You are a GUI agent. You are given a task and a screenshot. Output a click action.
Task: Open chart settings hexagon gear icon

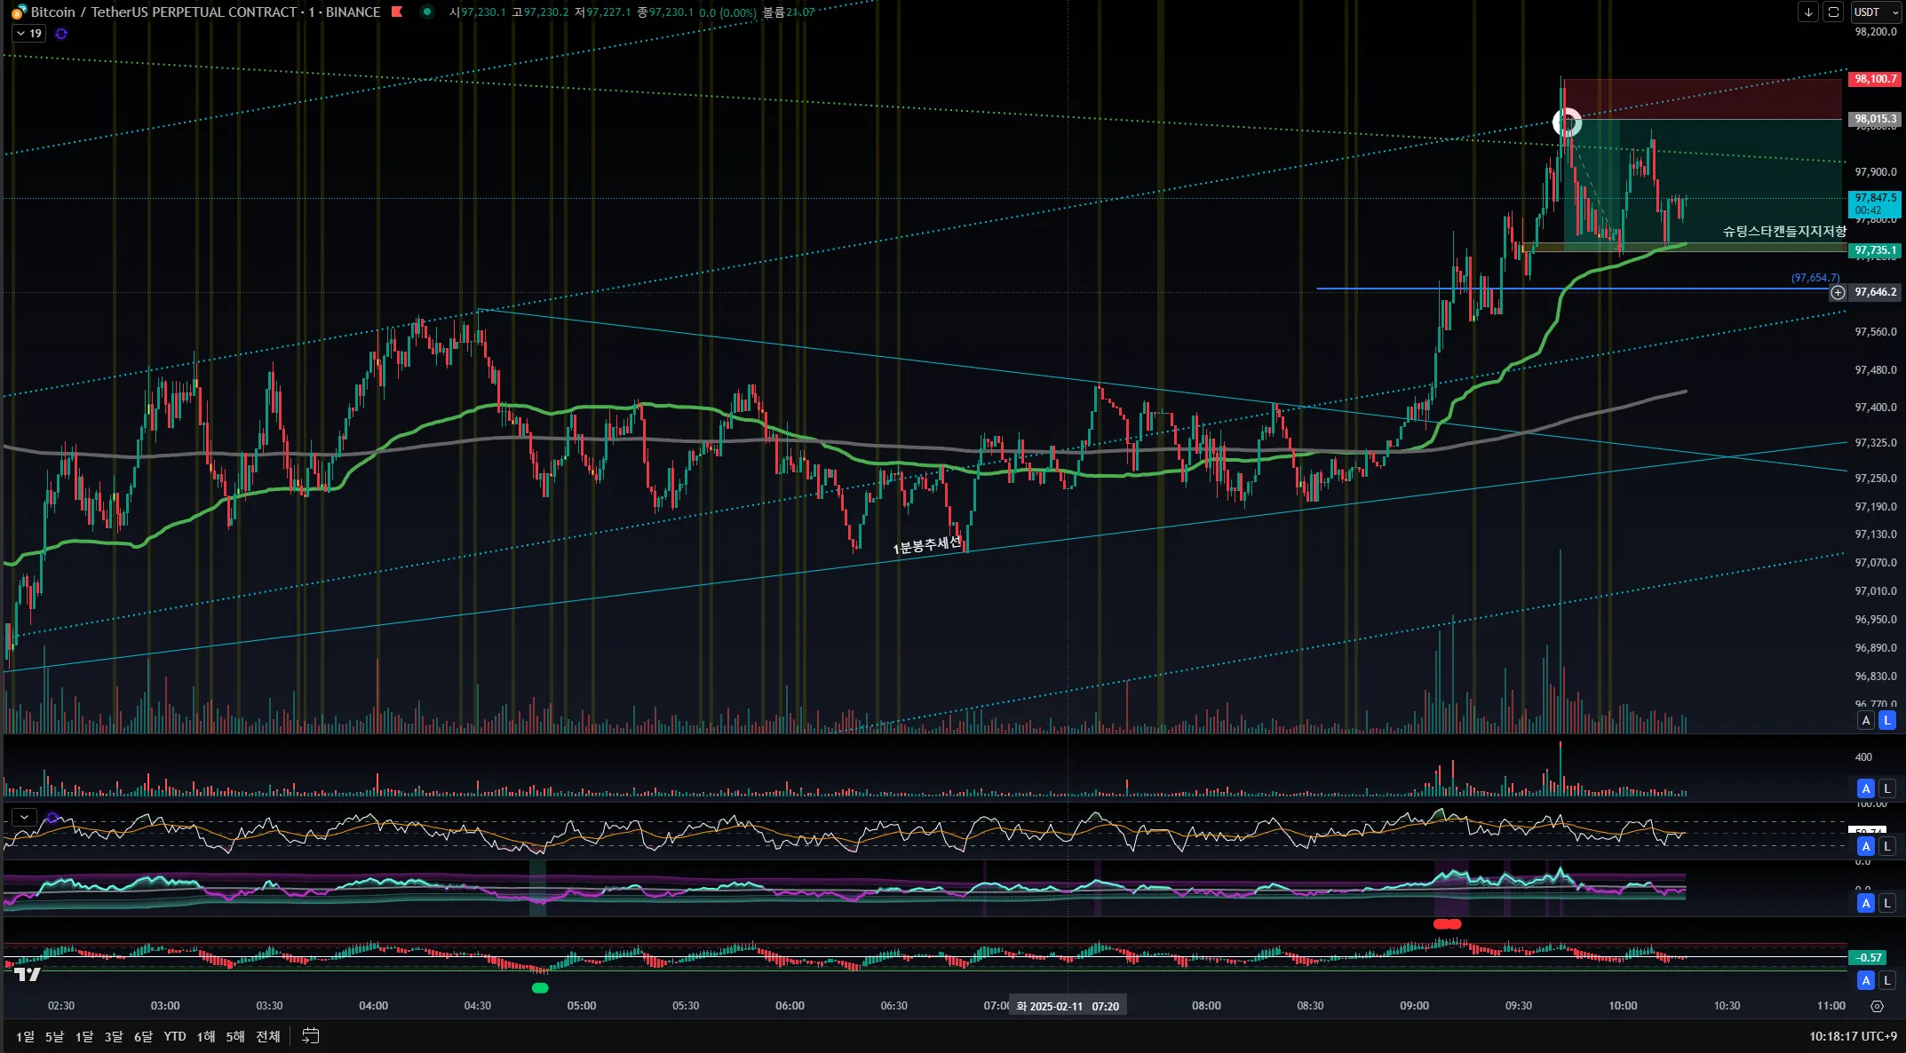click(1877, 1006)
